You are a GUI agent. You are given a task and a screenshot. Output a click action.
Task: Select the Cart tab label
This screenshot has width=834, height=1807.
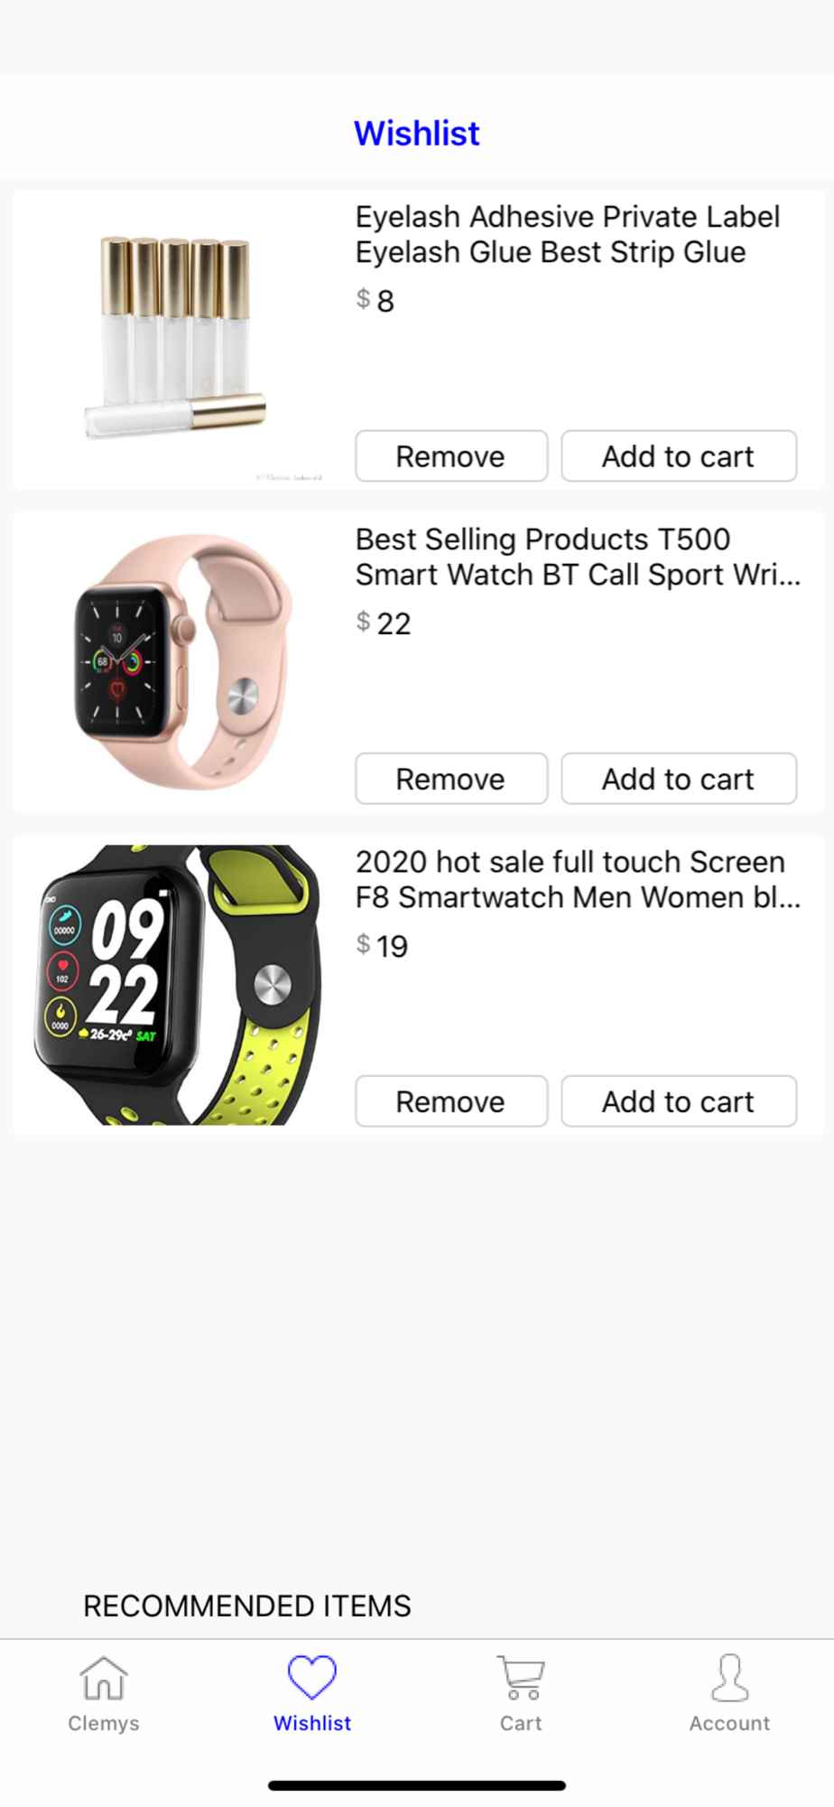[x=521, y=1723]
